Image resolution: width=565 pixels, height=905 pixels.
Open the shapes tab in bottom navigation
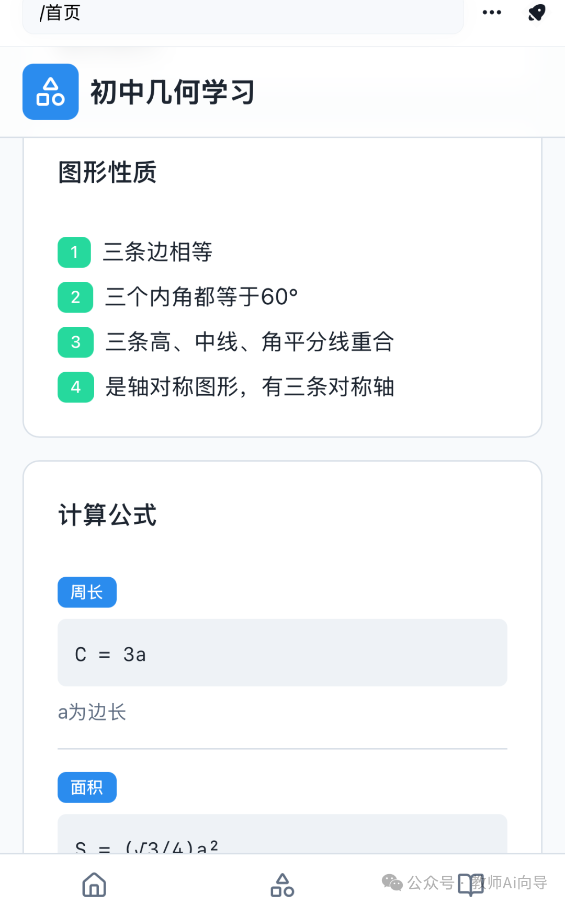coord(282,884)
